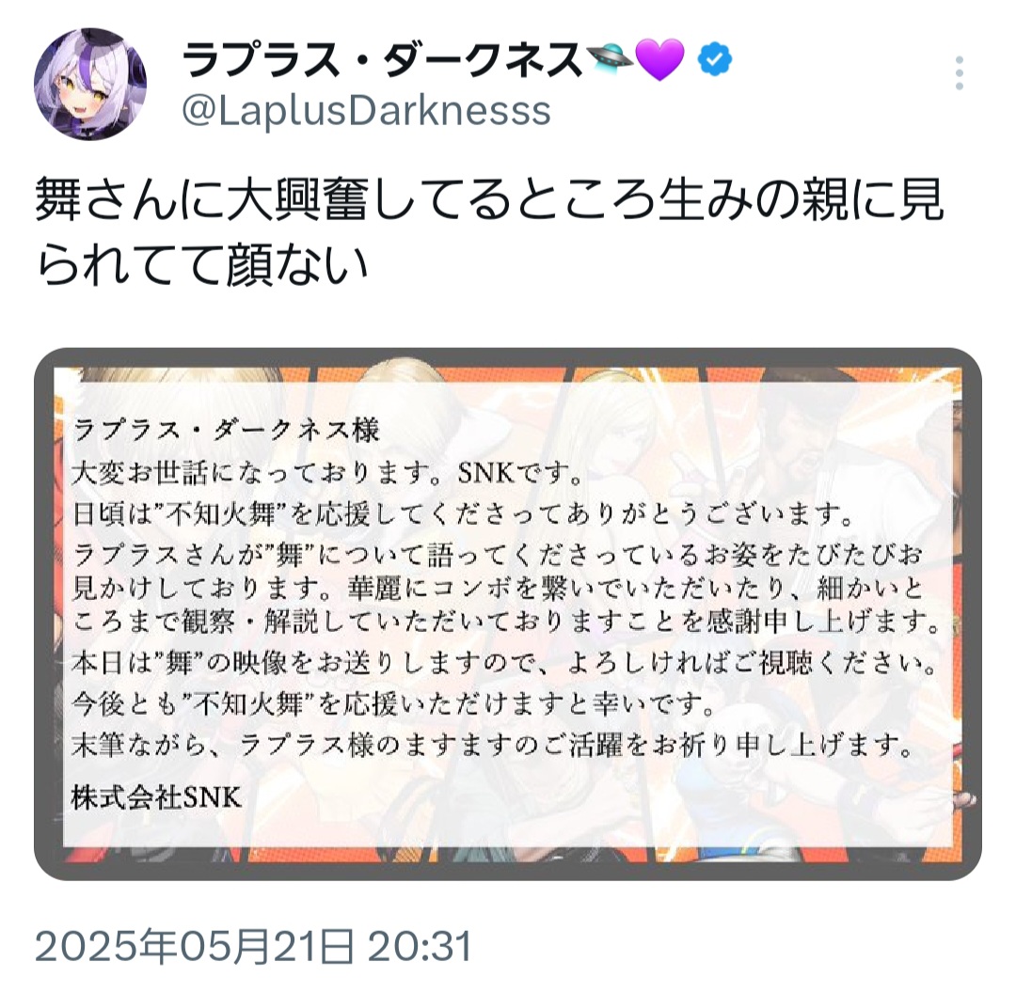
Task: Click the letter line beginning 末筆ながら
Action: click(x=493, y=746)
